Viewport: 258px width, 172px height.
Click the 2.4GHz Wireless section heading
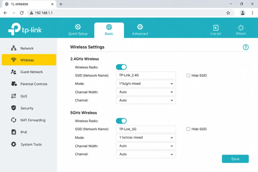(x=85, y=59)
